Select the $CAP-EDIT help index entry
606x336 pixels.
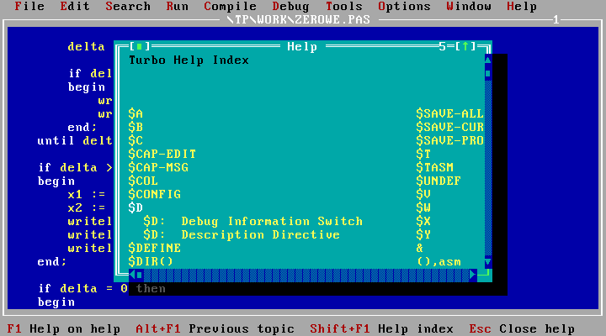(x=162, y=154)
